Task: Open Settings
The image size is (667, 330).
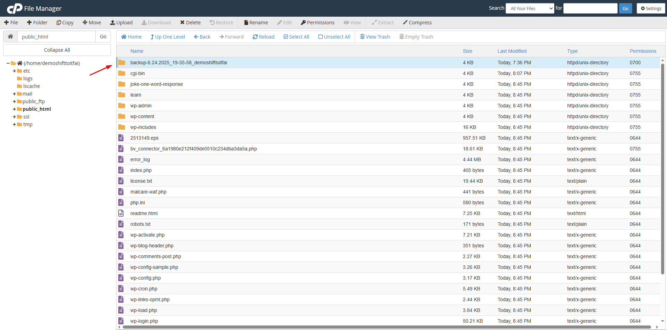Action: (x=651, y=8)
